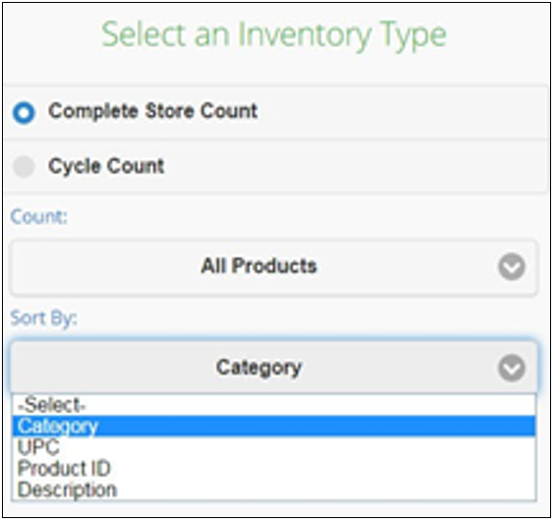Pick the -Select- option in list
Screen dimensions: 554x521
click(274, 405)
